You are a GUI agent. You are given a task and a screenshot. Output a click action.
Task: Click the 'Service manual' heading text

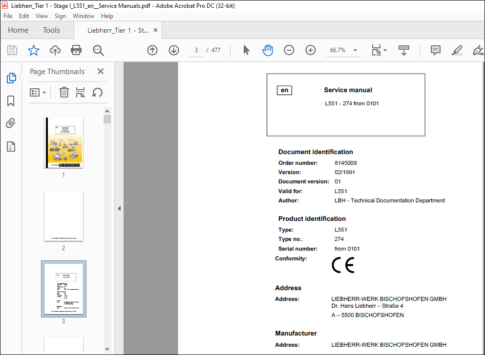click(348, 90)
